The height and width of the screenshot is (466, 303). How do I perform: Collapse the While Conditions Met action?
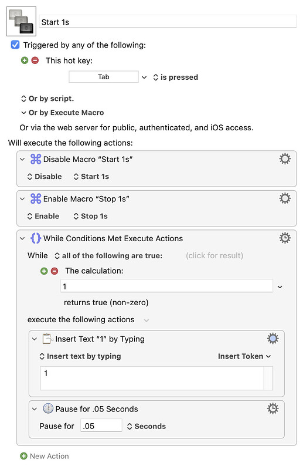click(x=22, y=238)
